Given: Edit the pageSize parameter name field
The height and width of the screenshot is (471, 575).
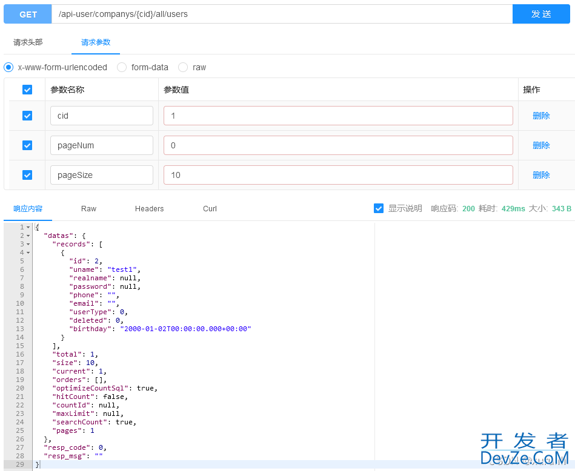Looking at the screenshot, I should 102,175.
